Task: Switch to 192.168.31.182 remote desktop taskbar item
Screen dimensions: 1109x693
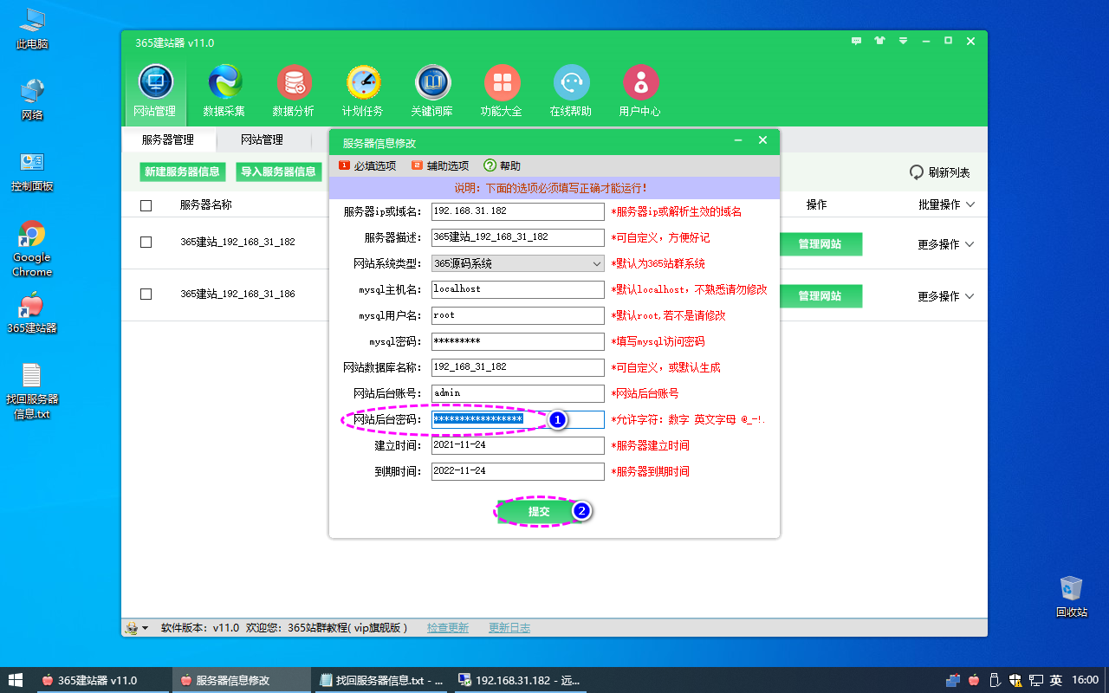Action: (x=519, y=681)
